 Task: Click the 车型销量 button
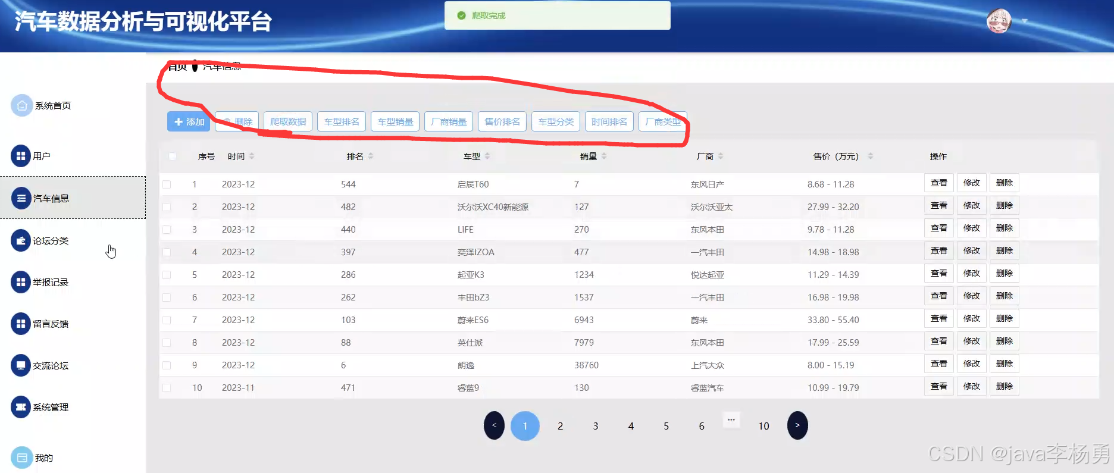point(395,121)
